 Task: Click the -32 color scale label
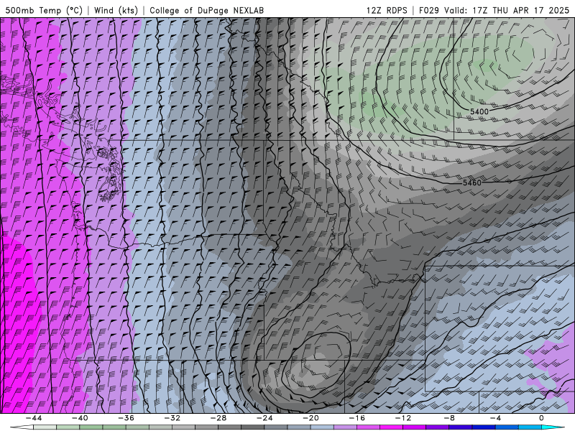click(x=172, y=418)
